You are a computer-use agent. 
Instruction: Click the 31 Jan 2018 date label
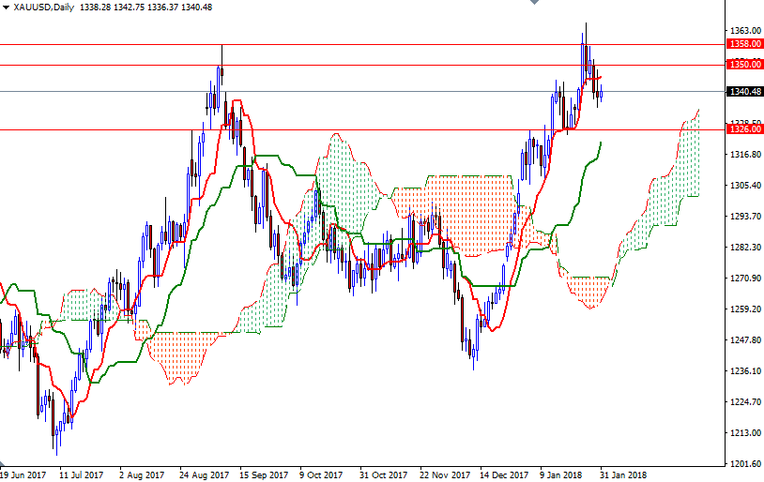[624, 475]
